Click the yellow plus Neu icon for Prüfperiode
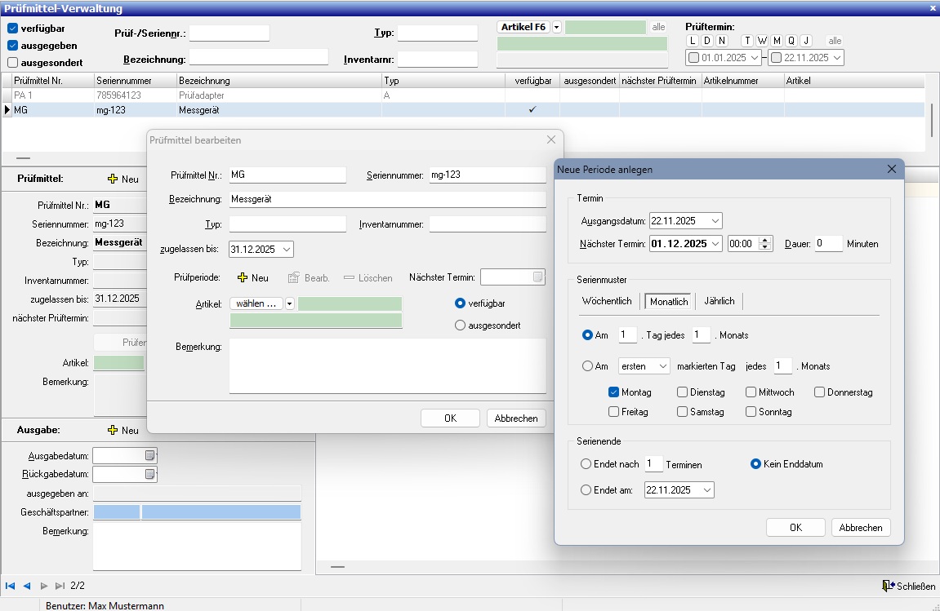Viewport: 940px width, 611px height. click(x=243, y=278)
